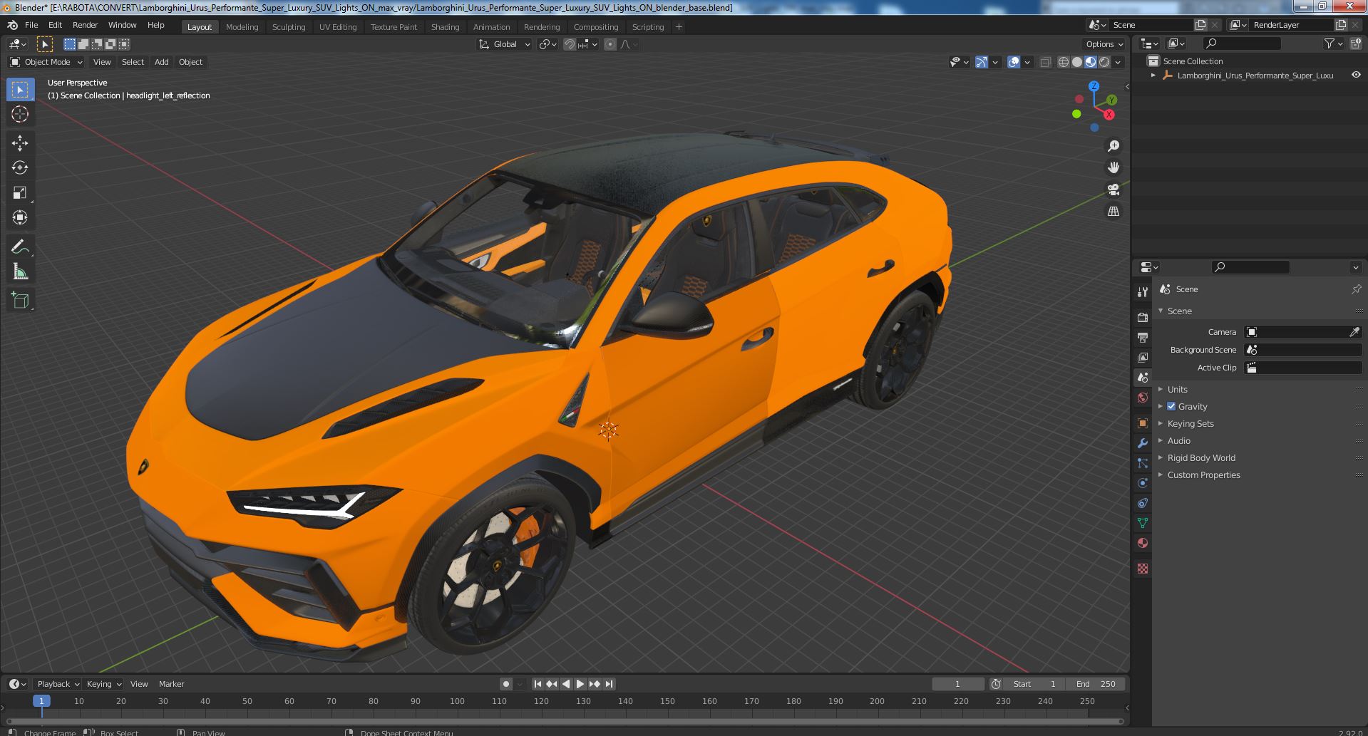Click the current frame number field

click(957, 684)
